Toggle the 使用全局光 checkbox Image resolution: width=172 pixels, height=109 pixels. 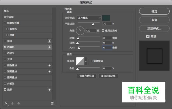103,30
